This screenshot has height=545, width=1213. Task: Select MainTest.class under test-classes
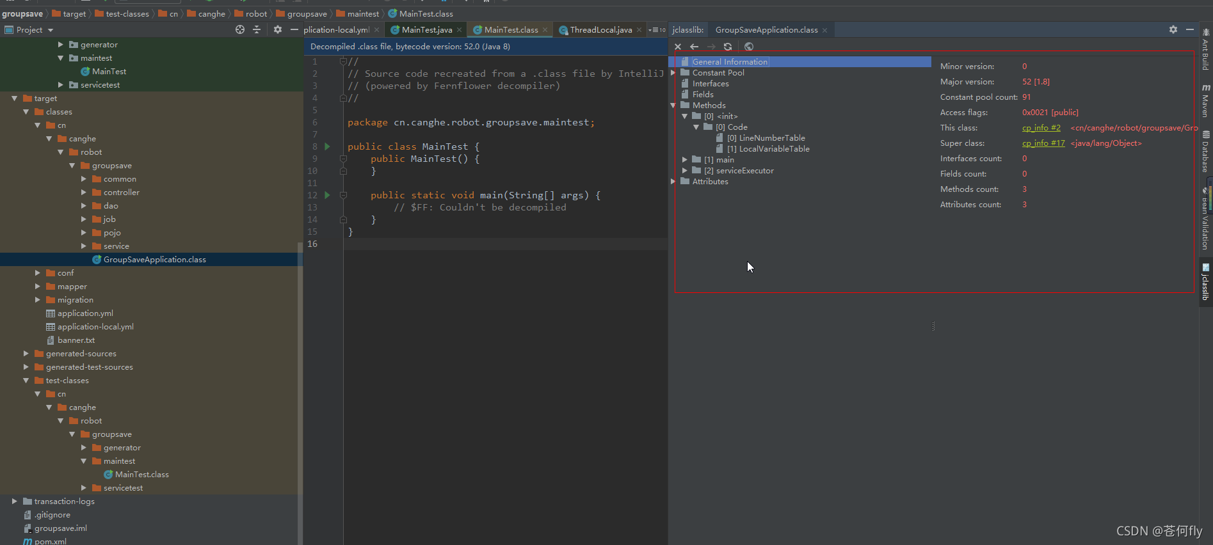pyautogui.click(x=142, y=475)
